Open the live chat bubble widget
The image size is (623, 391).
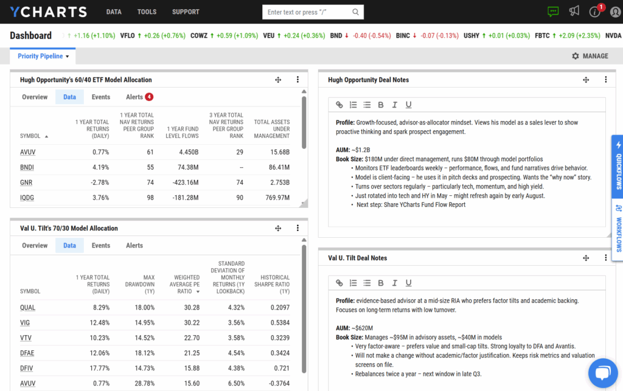point(603,373)
